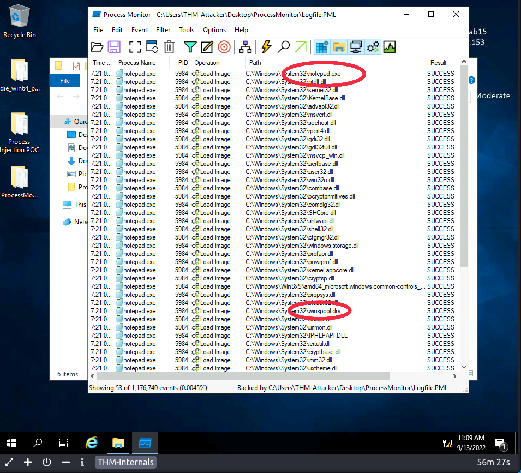
Task: Clear the event display with trash icon
Action: pos(170,47)
